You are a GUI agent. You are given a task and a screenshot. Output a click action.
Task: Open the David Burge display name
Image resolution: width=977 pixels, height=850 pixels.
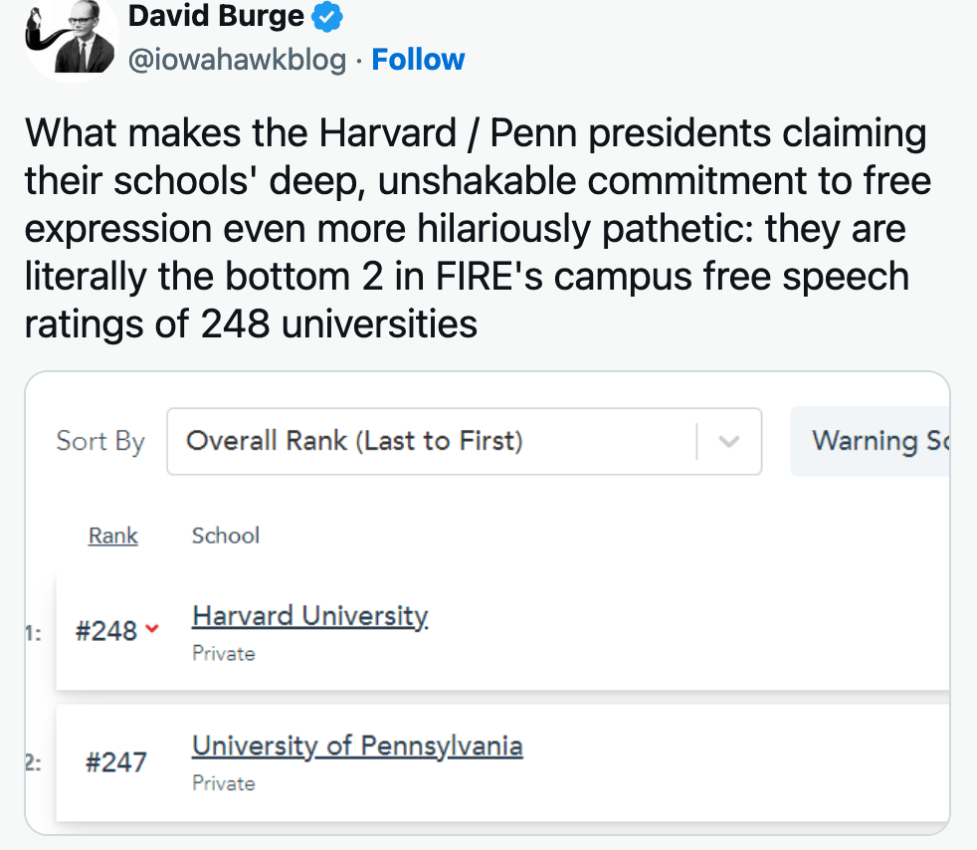tap(216, 16)
